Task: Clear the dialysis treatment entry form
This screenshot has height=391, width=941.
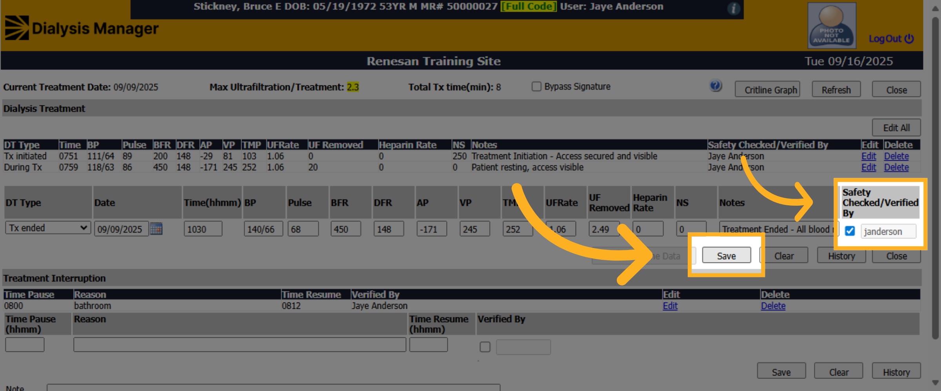Action: coord(784,255)
